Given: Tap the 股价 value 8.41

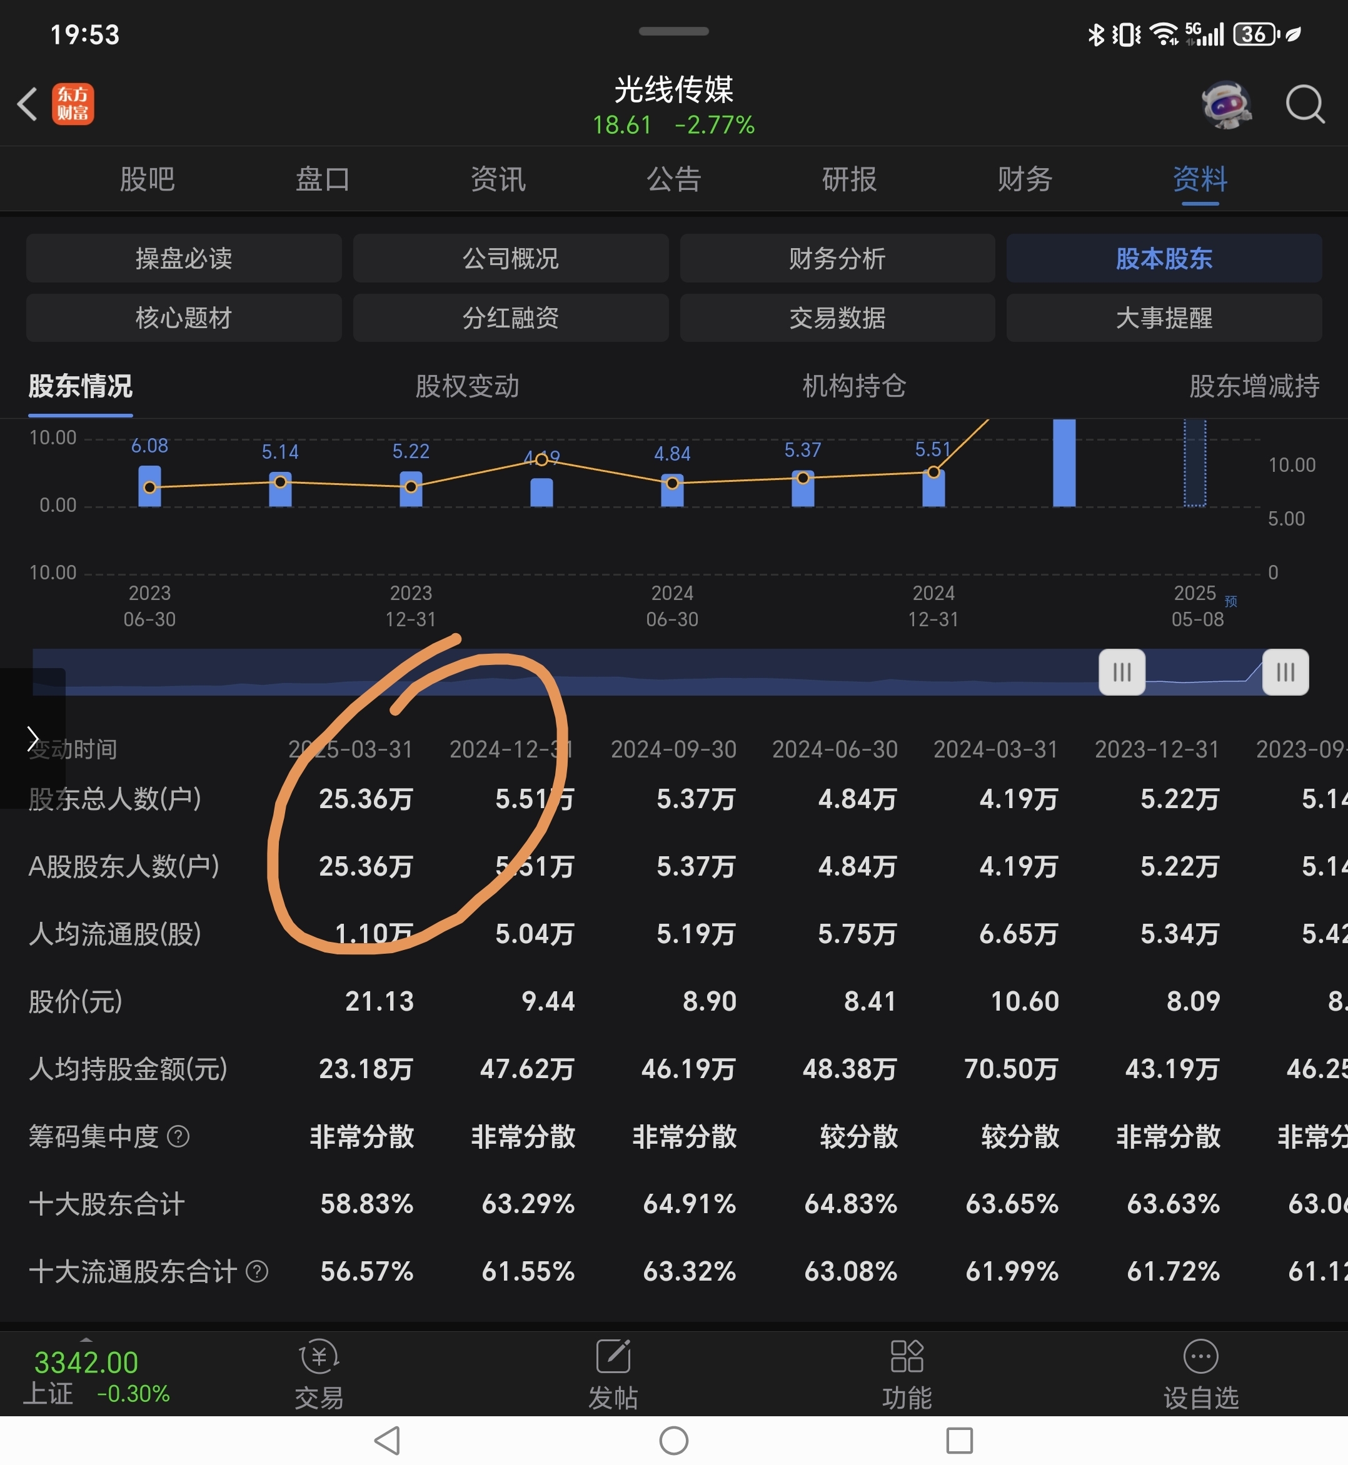Looking at the screenshot, I should [870, 1001].
